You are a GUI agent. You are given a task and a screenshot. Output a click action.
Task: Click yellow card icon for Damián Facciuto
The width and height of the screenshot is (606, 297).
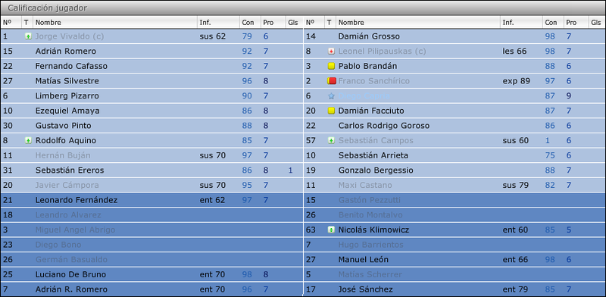coord(331,111)
